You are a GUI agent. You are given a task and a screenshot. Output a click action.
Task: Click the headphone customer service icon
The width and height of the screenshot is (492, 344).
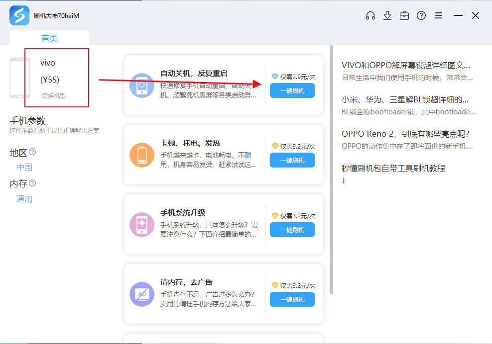370,15
